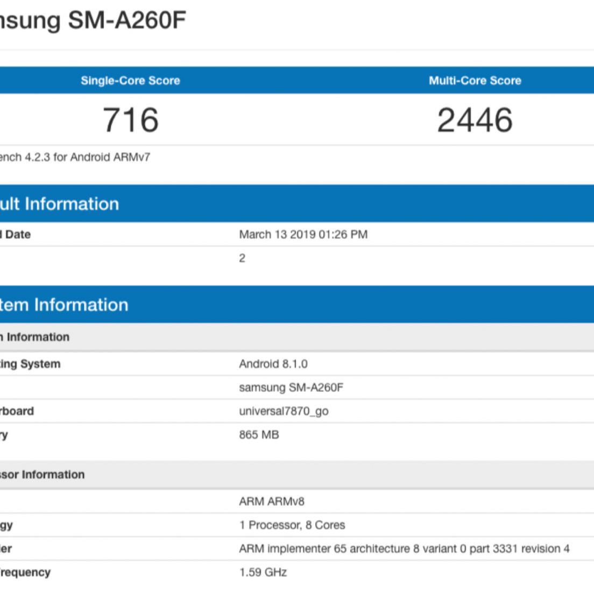
Task: Click the Android 8.1.0 value
Action: 273,364
